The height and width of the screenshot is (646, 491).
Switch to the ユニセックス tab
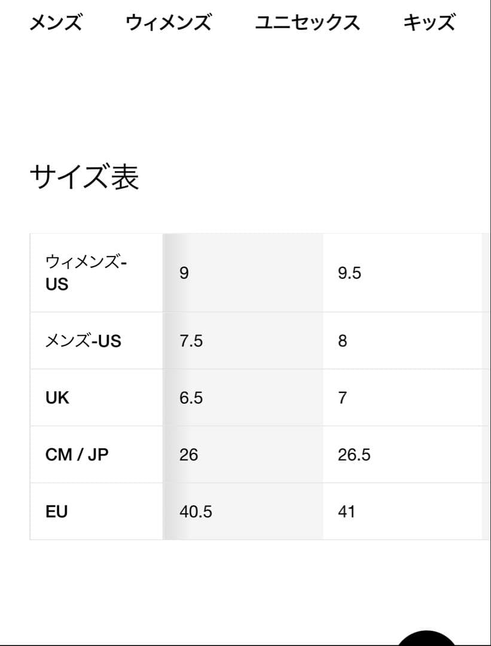pos(307,23)
